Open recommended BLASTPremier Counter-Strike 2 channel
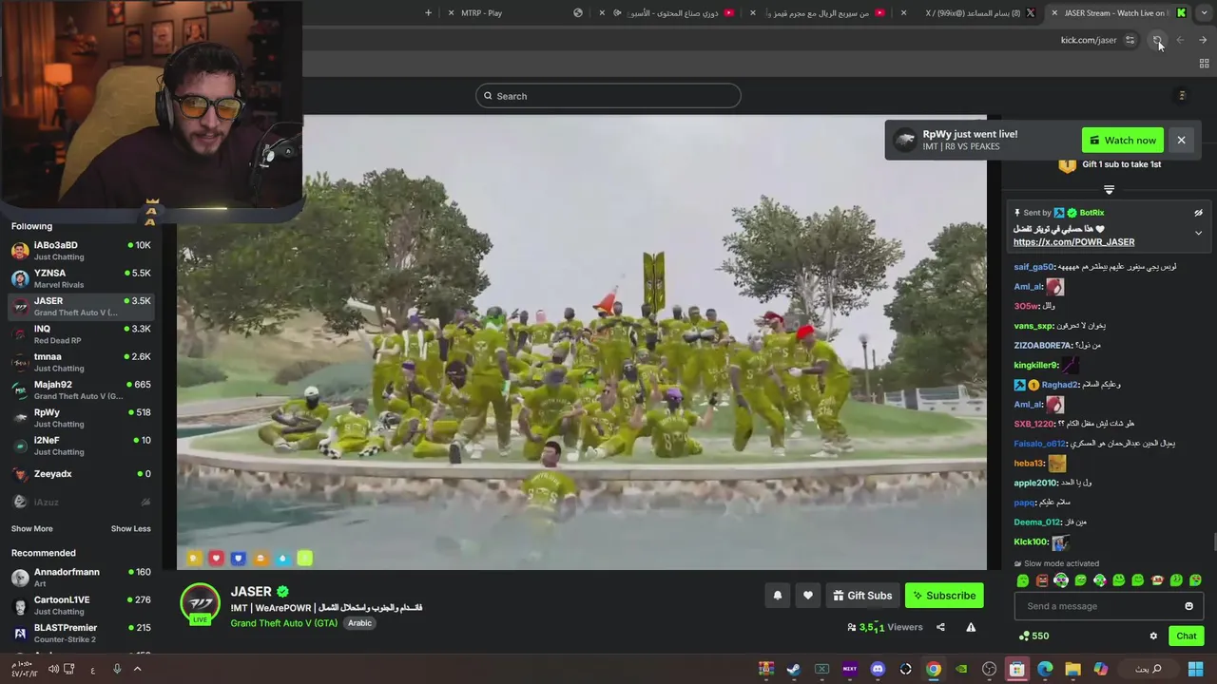The height and width of the screenshot is (684, 1217). coord(81,633)
